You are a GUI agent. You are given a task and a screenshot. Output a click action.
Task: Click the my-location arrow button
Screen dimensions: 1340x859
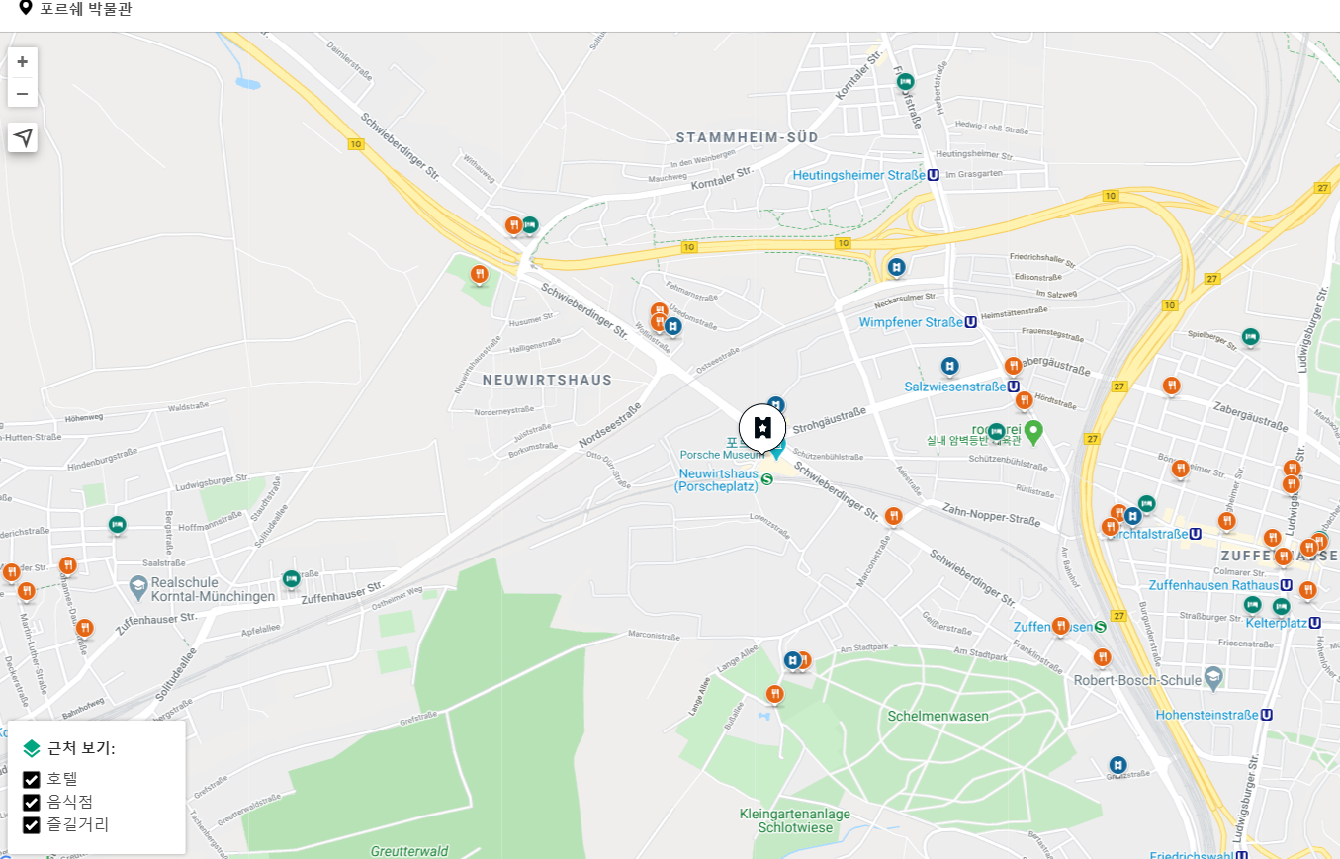pyautogui.click(x=23, y=137)
